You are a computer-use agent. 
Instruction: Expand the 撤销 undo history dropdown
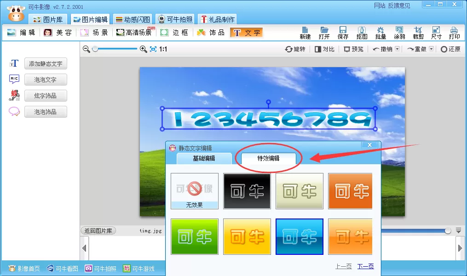click(x=398, y=49)
